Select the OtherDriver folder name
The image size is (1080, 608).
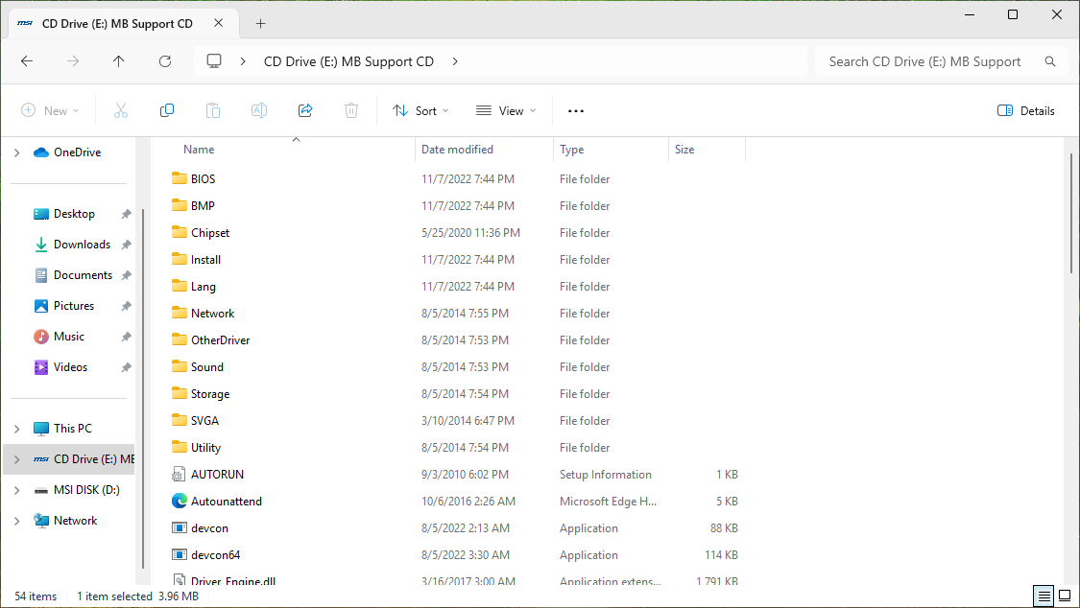(x=221, y=339)
